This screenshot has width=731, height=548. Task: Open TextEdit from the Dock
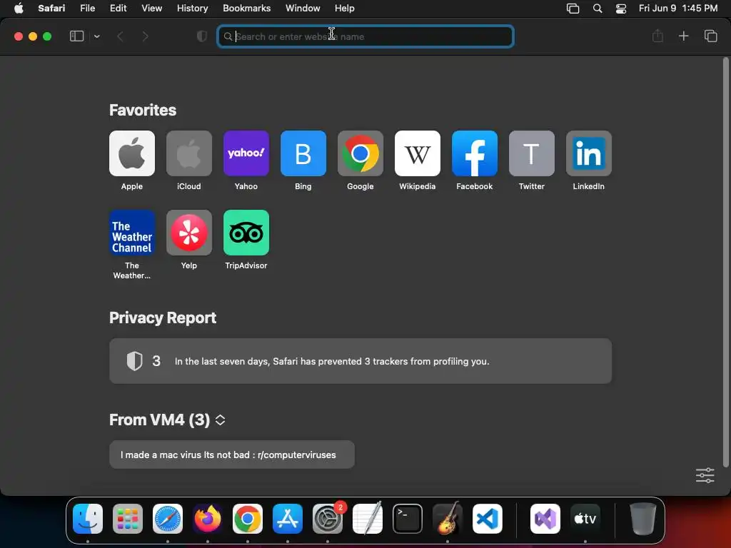(x=368, y=519)
